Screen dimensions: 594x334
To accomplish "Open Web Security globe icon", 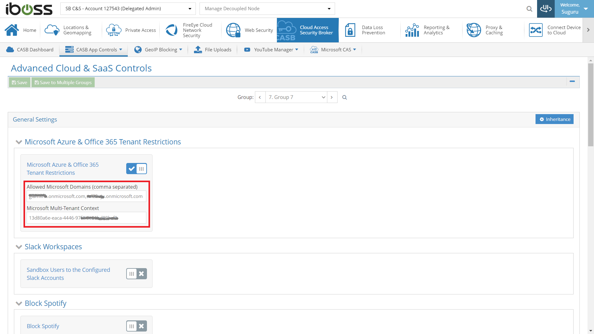I will (233, 30).
